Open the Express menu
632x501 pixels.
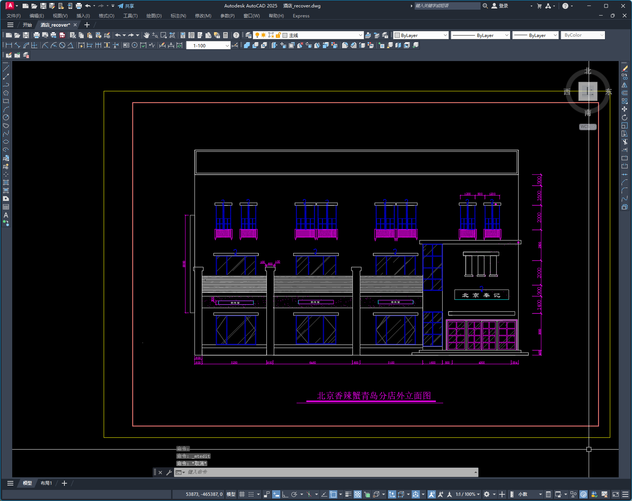pos(301,16)
